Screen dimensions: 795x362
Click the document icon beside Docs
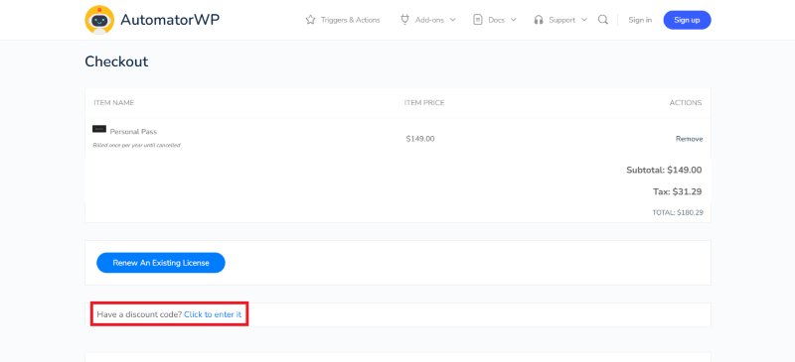tap(477, 20)
